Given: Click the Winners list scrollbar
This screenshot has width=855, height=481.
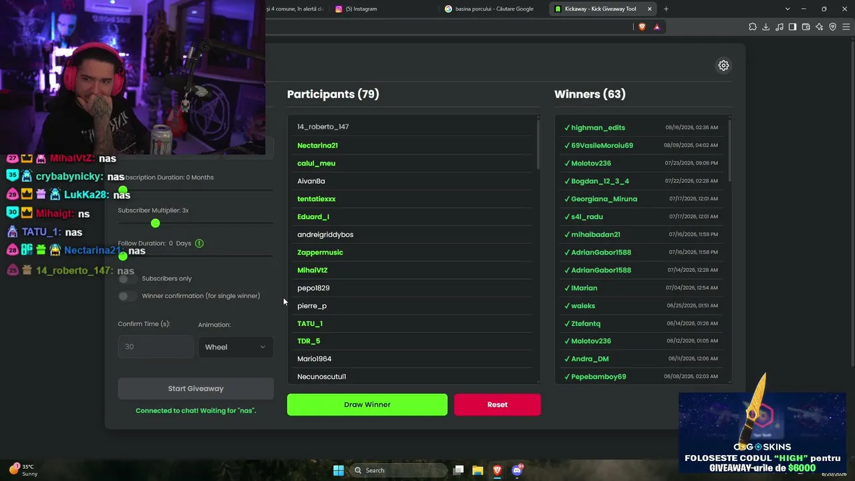Looking at the screenshot, I should point(729,150).
